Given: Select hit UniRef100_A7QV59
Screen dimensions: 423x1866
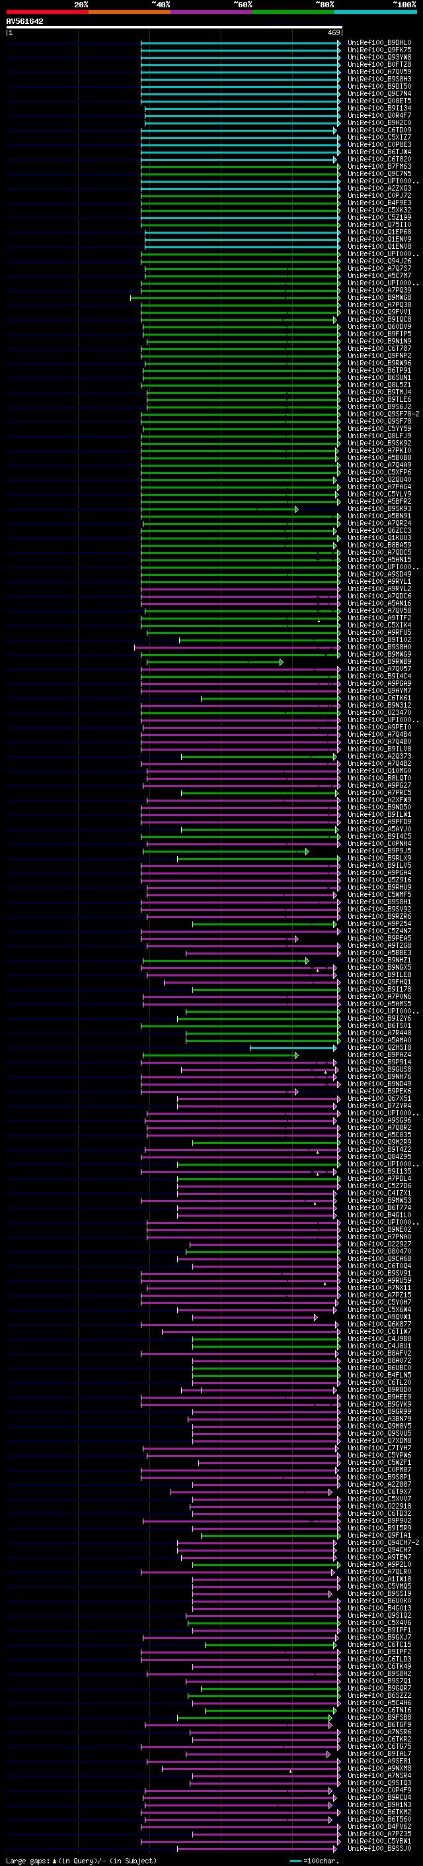Looking at the screenshot, I should (379, 71).
